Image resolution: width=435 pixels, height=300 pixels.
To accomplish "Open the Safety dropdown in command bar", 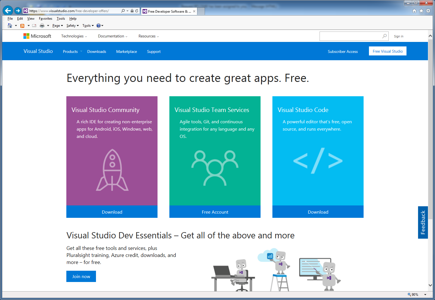I will [73, 26].
